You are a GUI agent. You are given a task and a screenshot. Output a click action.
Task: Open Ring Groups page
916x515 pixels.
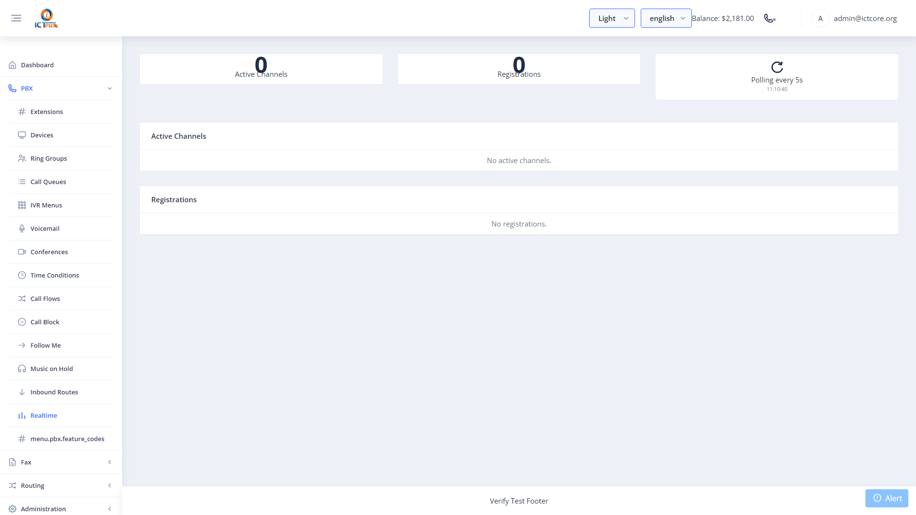pos(61,158)
